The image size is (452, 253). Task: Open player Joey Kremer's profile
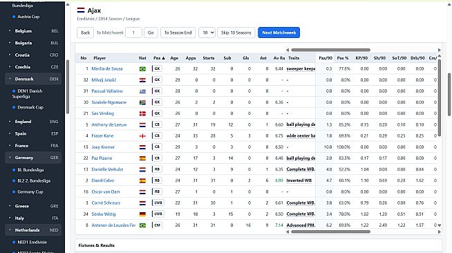coord(103,147)
